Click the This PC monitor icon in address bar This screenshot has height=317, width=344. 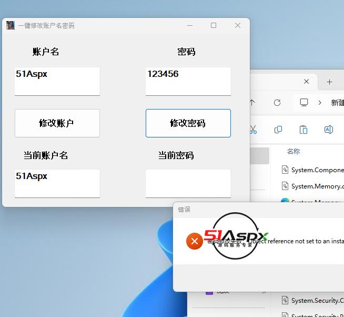pyautogui.click(x=304, y=102)
